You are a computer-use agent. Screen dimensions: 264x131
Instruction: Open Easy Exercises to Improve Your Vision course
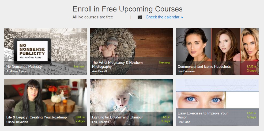point(217,102)
